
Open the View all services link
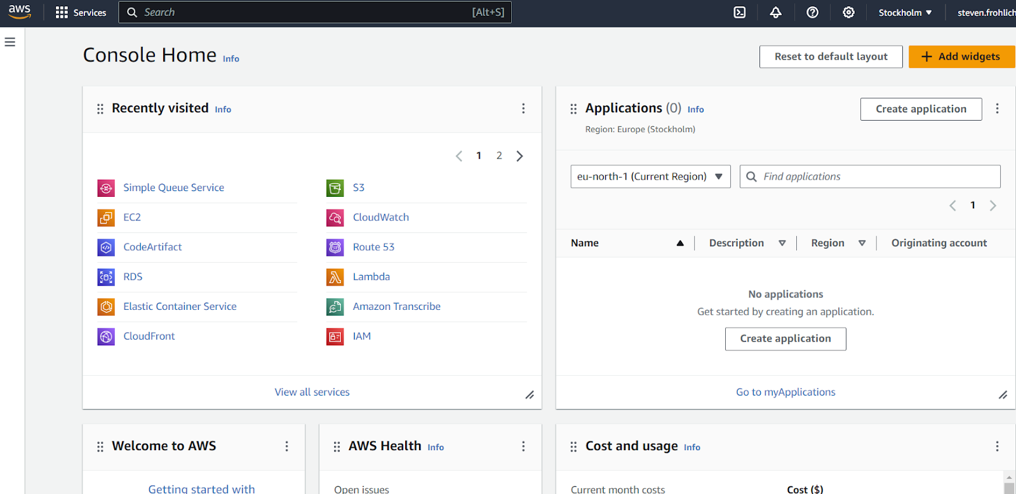click(312, 392)
